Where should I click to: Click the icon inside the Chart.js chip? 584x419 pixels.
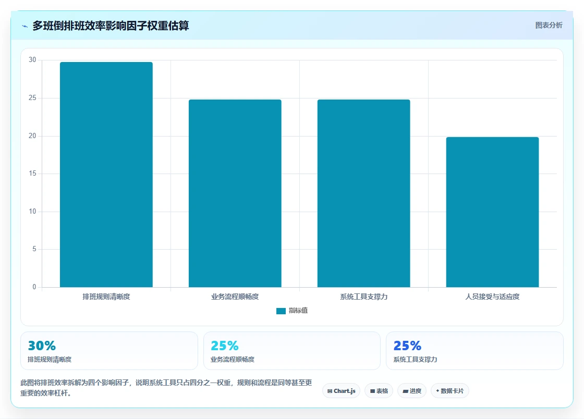pyautogui.click(x=330, y=391)
